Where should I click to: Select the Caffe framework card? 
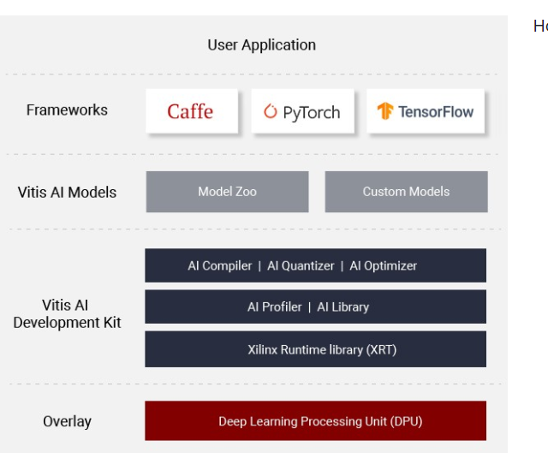pyautogui.click(x=191, y=111)
